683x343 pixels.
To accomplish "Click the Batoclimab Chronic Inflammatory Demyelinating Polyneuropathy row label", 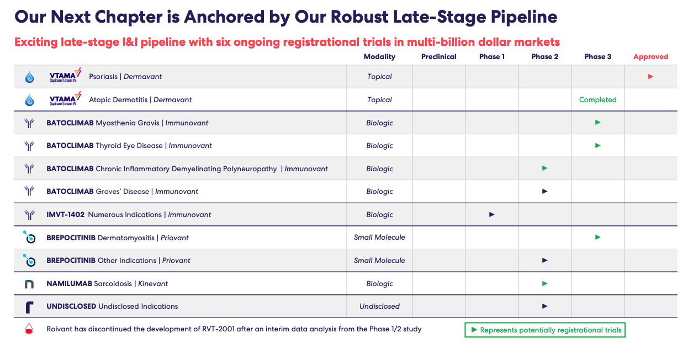I will 187,169.
